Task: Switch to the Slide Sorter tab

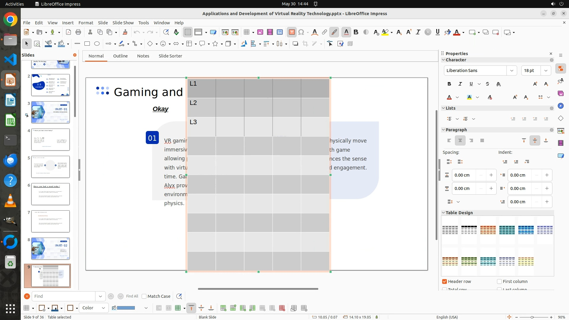Action: point(170,56)
